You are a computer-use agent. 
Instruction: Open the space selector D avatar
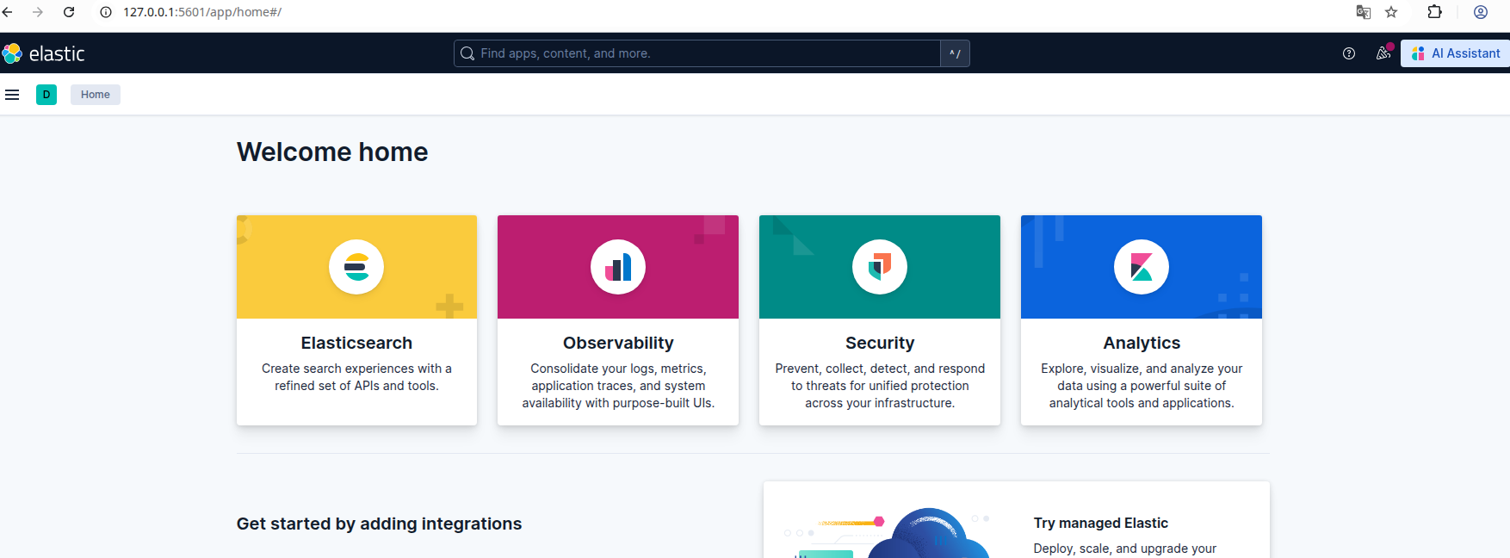click(x=46, y=95)
